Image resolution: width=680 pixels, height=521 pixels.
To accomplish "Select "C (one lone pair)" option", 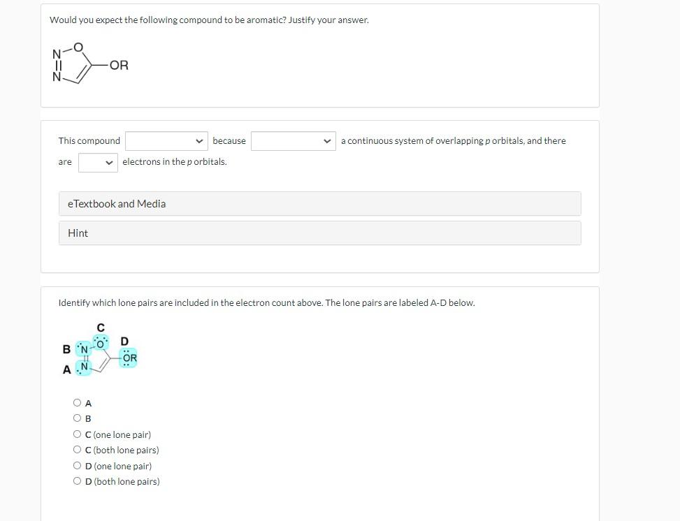I will (x=78, y=434).
